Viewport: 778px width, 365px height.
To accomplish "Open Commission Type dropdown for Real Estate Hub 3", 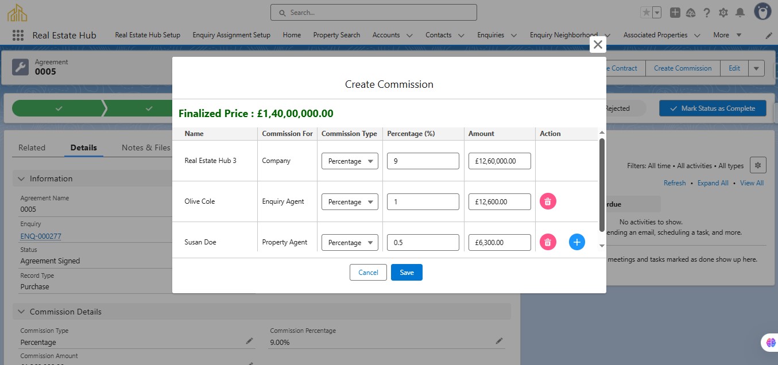I will [x=350, y=161].
